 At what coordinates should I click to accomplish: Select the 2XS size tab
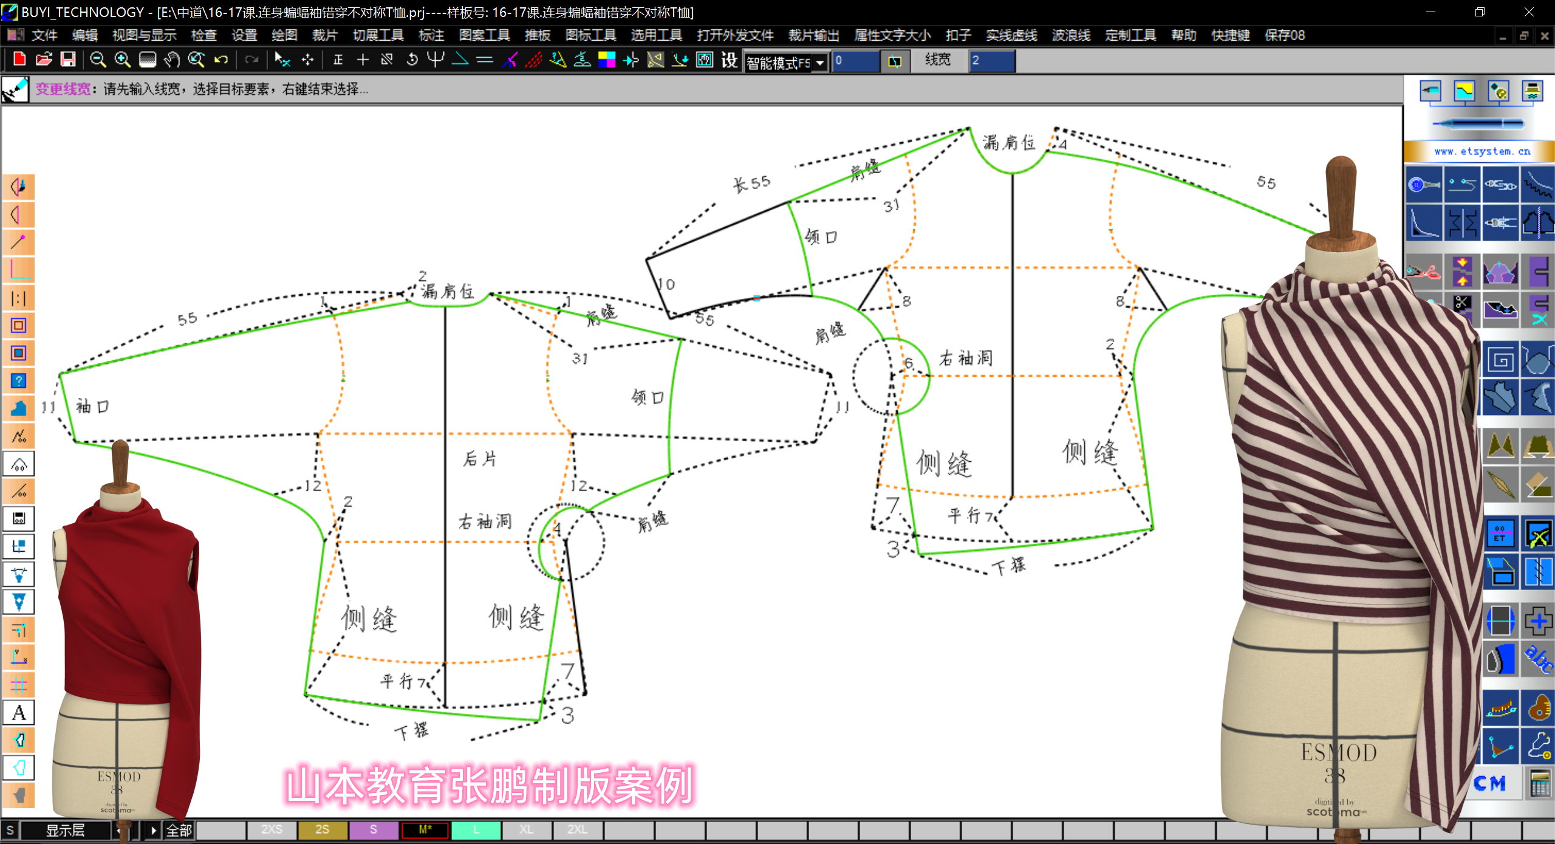point(272,830)
